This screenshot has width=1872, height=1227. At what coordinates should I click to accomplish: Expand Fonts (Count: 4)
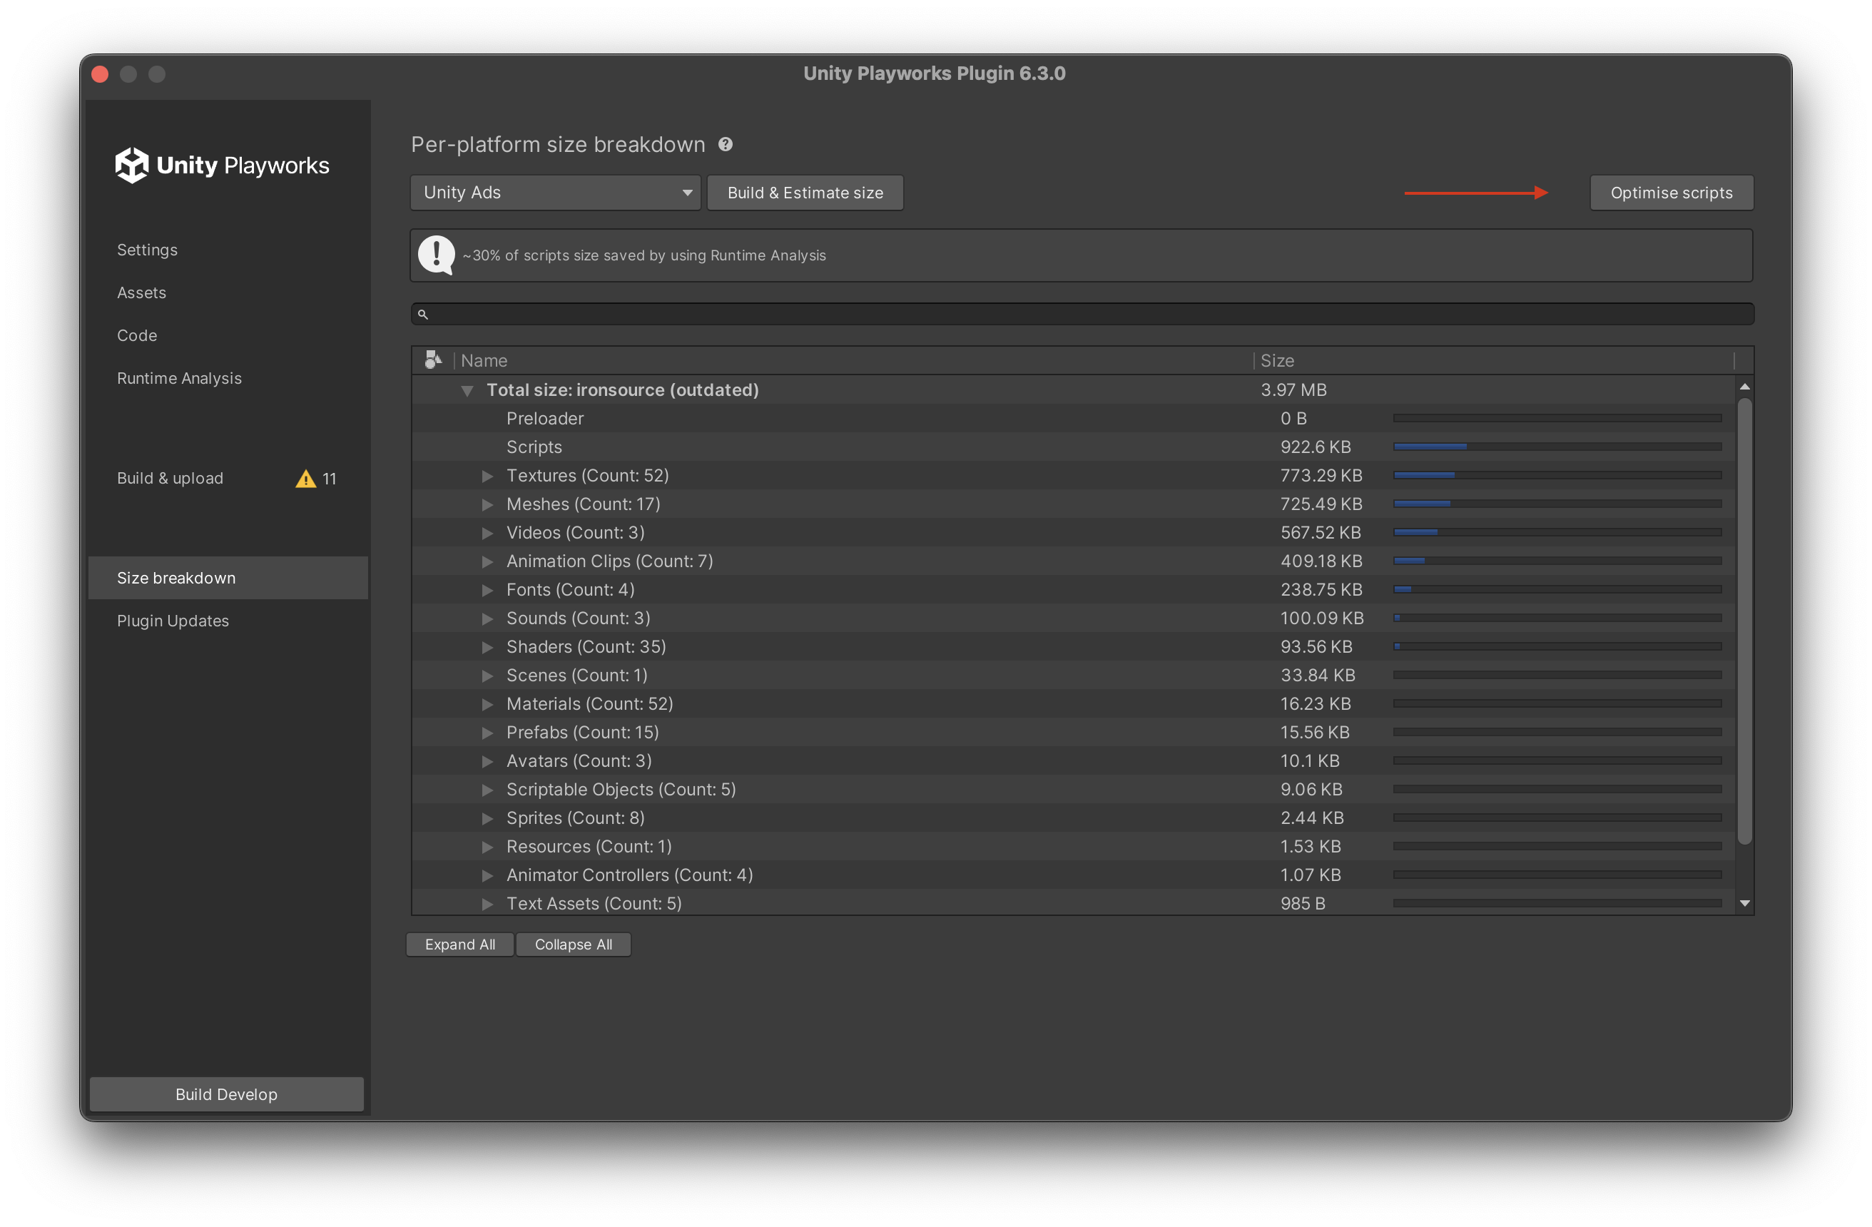point(488,590)
